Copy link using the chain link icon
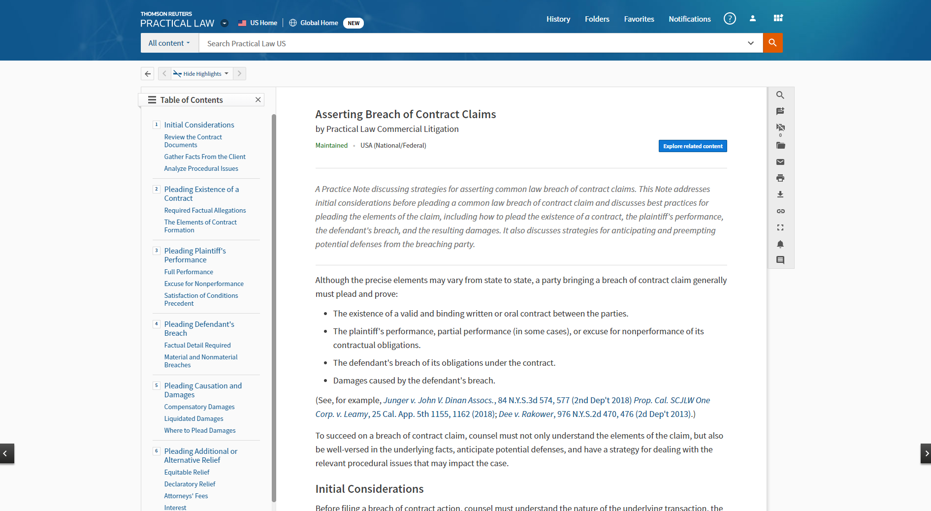931x511 pixels. click(x=780, y=211)
